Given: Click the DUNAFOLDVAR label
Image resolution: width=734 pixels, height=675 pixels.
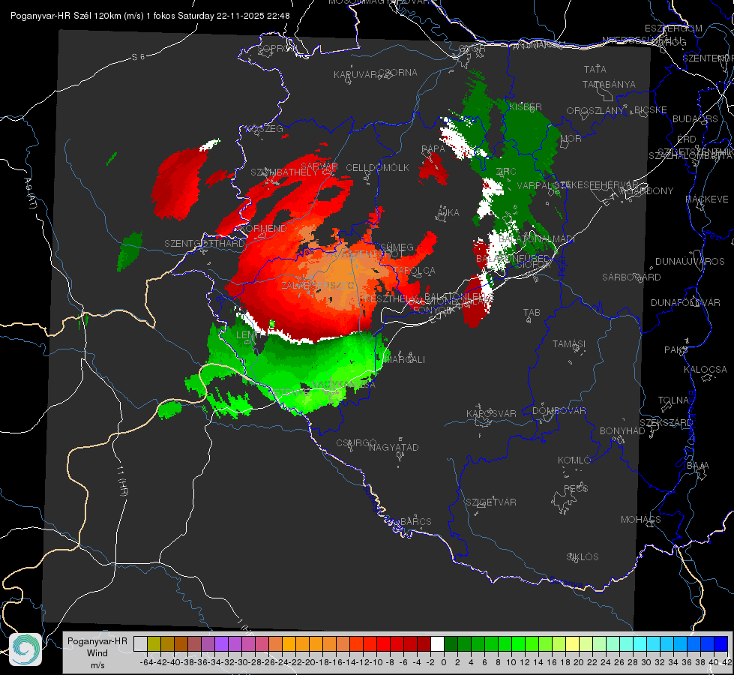Looking at the screenshot, I should pos(685,303).
